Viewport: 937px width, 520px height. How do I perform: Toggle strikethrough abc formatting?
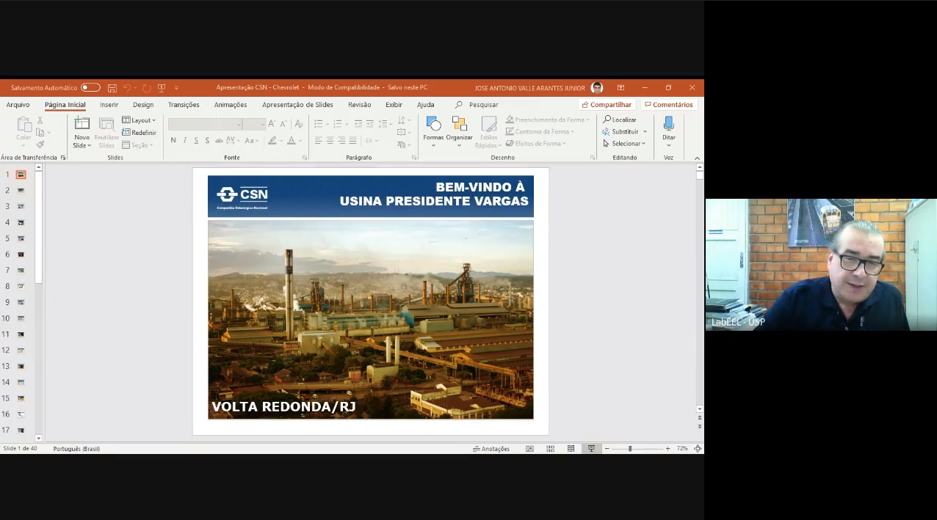coord(219,141)
